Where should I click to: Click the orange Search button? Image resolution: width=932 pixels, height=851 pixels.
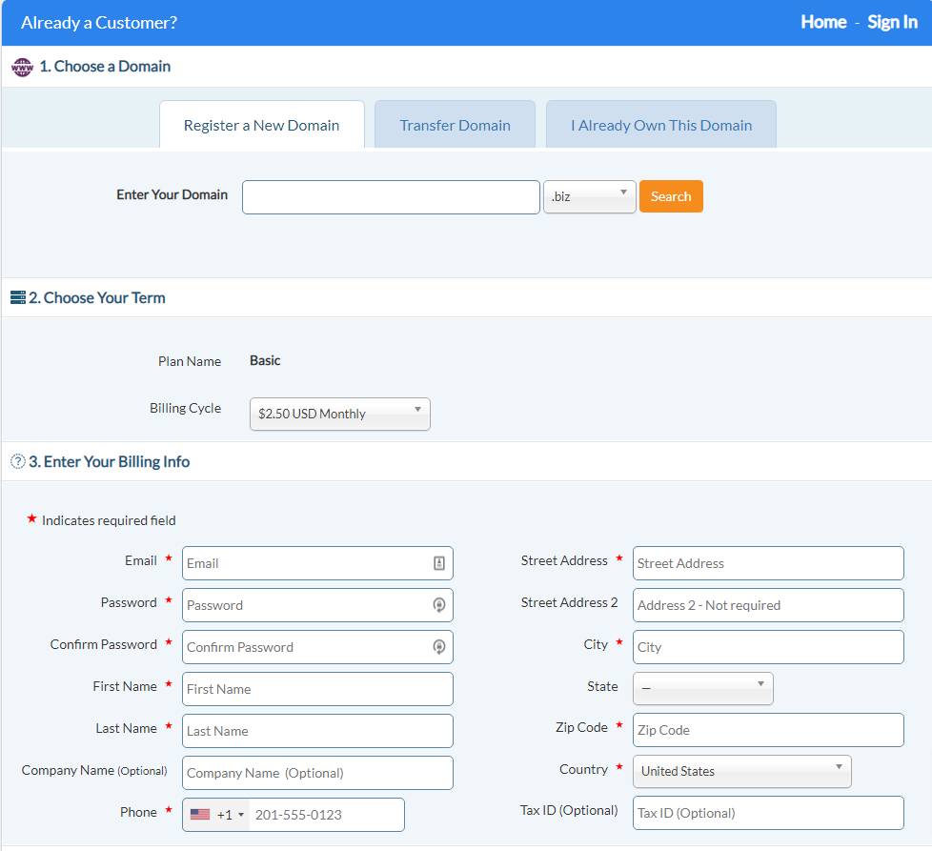(x=671, y=196)
